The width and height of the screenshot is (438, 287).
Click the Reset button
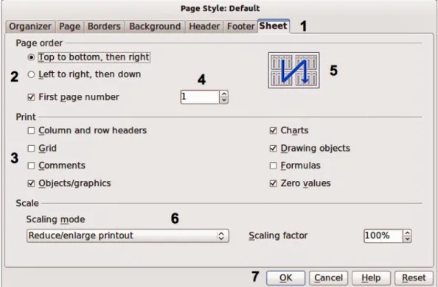coord(414,277)
